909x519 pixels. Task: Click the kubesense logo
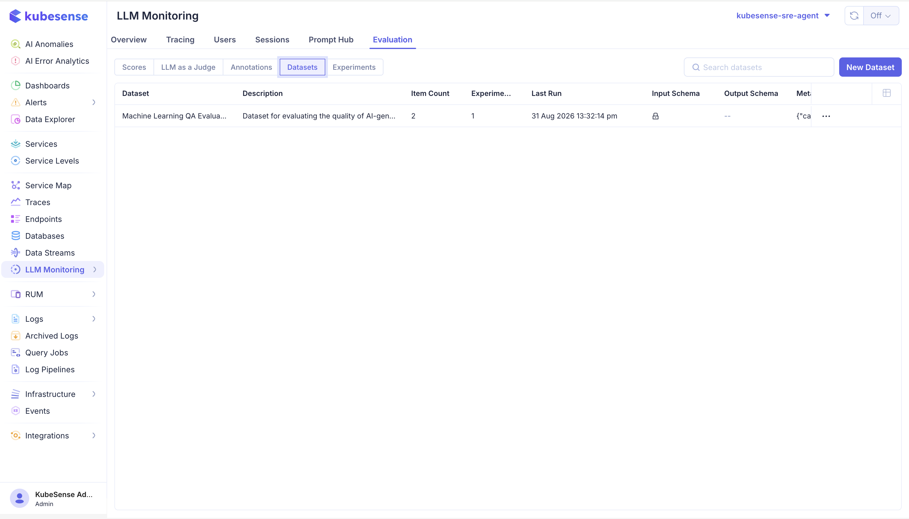48,16
